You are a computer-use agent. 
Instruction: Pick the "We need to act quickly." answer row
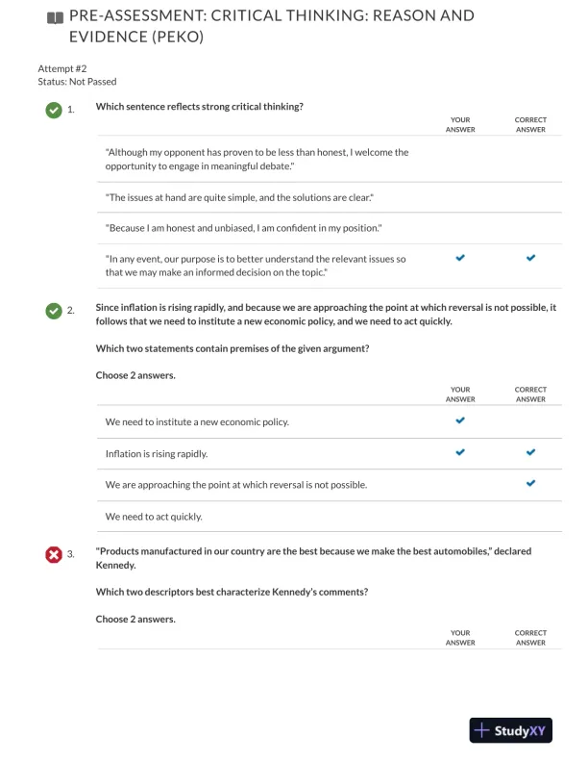(154, 517)
